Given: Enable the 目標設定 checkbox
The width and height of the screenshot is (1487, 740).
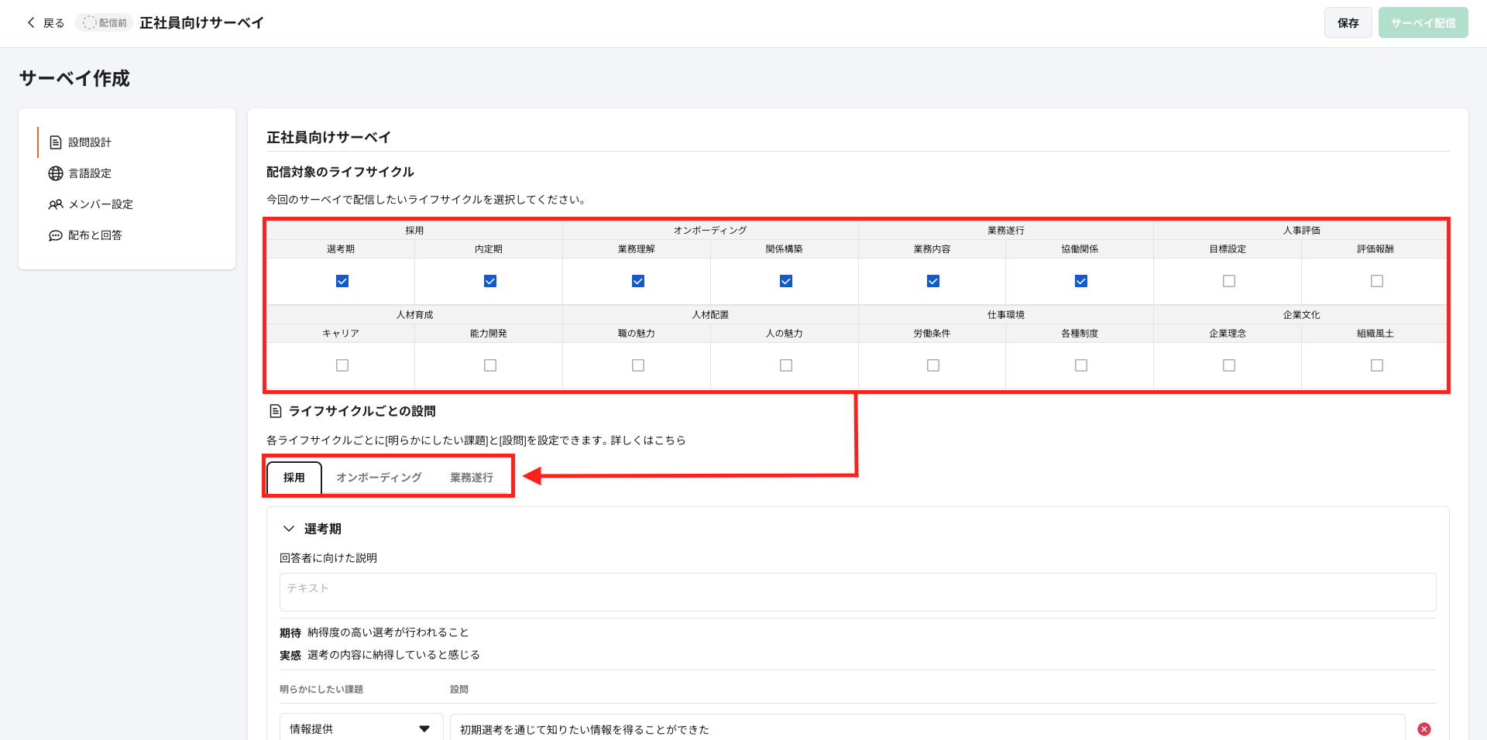Looking at the screenshot, I should point(1228,281).
